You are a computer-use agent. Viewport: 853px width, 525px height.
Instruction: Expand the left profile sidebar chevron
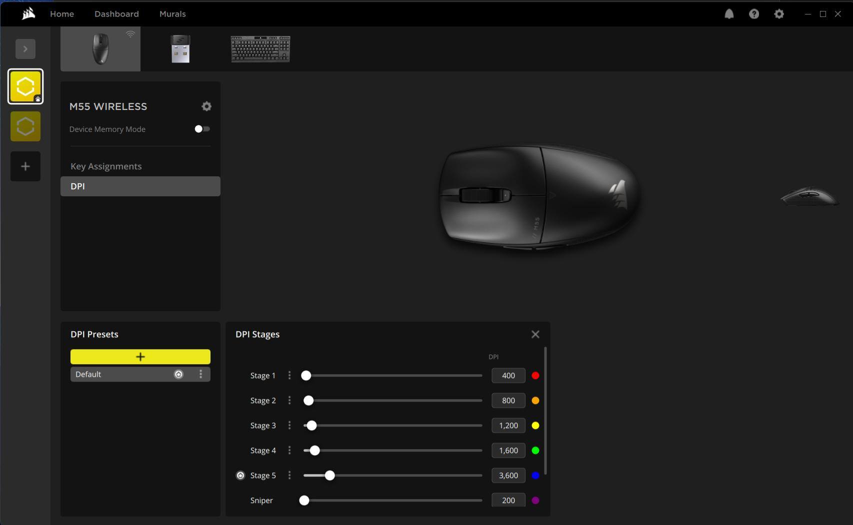pyautogui.click(x=25, y=49)
